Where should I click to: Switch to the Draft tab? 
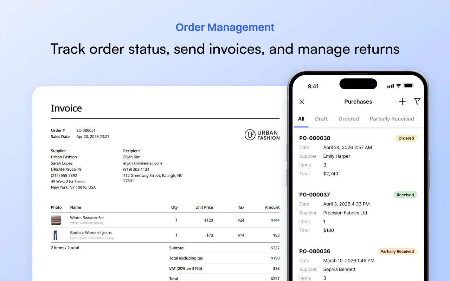point(321,119)
